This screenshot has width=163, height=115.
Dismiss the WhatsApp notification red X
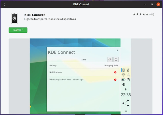tap(115, 80)
